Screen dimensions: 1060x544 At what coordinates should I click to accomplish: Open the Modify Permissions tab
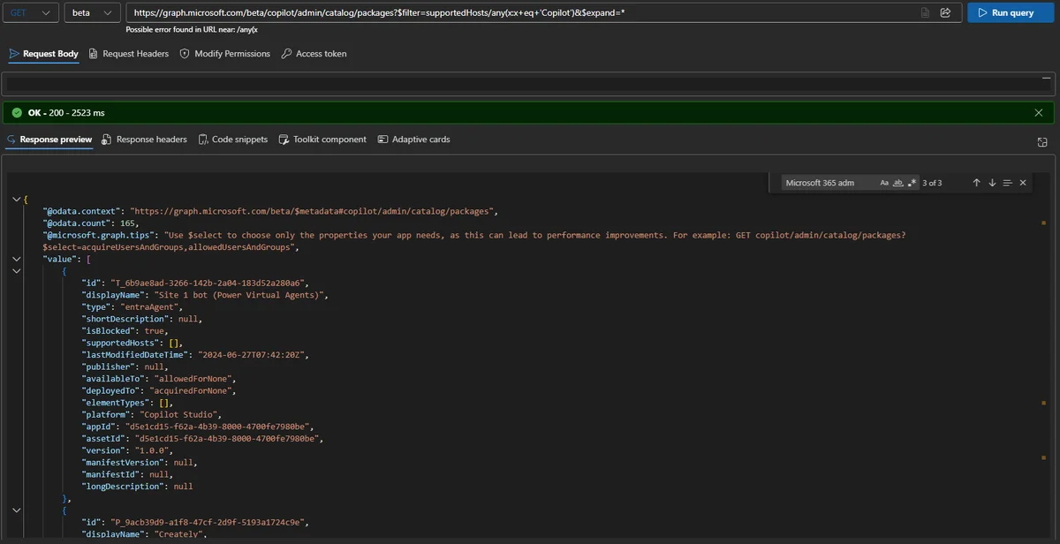pyautogui.click(x=225, y=54)
